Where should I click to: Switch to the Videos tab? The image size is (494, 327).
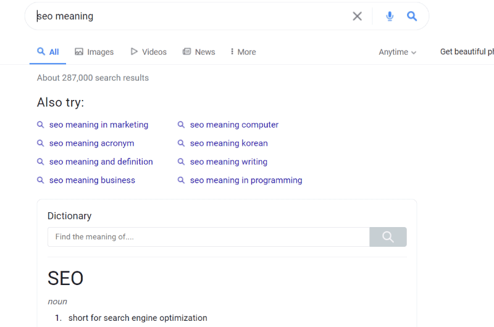tap(148, 52)
